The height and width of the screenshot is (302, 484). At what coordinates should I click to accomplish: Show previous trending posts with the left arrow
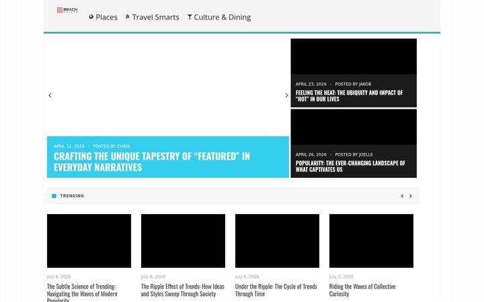[x=402, y=196]
